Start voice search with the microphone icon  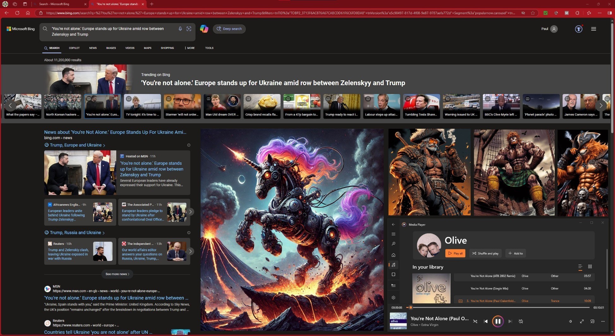(x=180, y=29)
